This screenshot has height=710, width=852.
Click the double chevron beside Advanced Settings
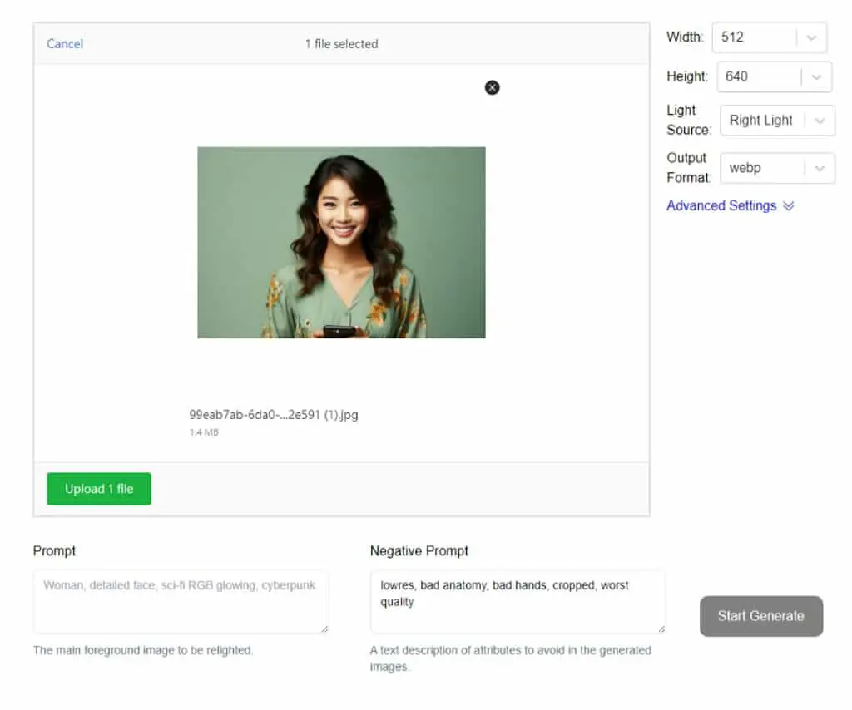pyautogui.click(x=789, y=205)
